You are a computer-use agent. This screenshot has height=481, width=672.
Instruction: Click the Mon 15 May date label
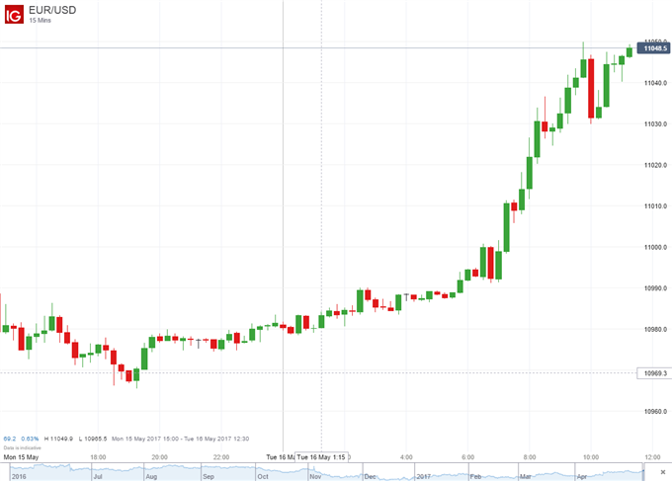pyautogui.click(x=21, y=457)
